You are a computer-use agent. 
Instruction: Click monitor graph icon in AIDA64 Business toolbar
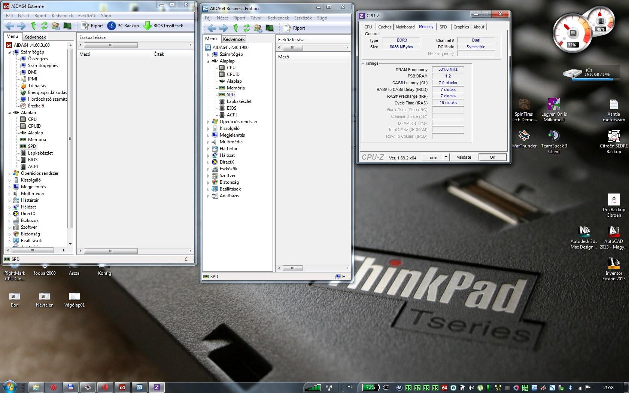pyautogui.click(x=269, y=28)
